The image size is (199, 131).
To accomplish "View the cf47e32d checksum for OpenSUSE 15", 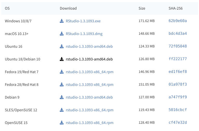I will click(x=177, y=122).
